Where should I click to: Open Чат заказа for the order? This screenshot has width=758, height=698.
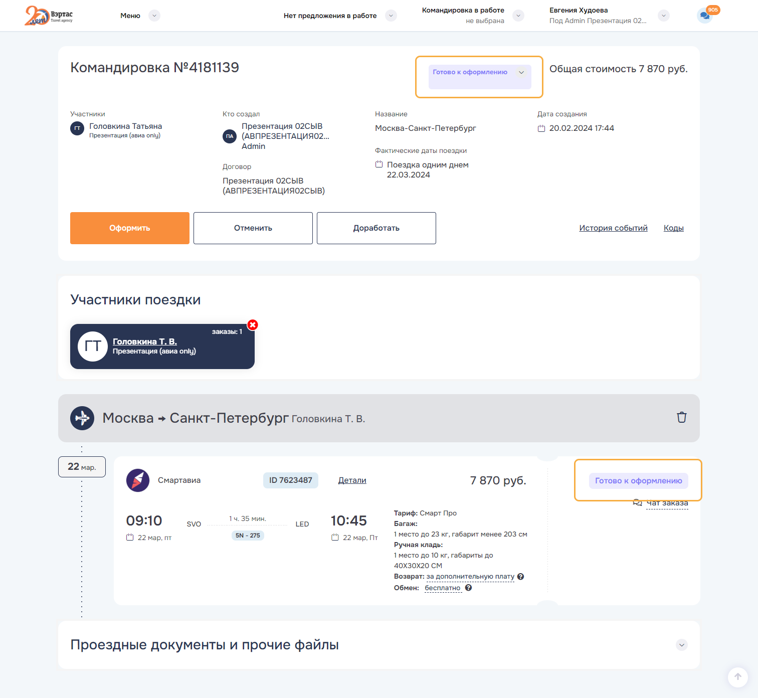tap(666, 503)
